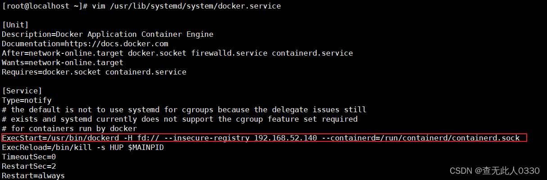Viewport: 547px width, 180px height.
Task: Select the Type=notify line
Action: 27,100
